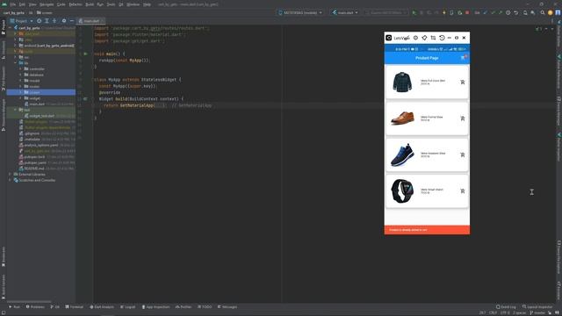
Task: Open main.dart in the project tree
Action: [37, 104]
